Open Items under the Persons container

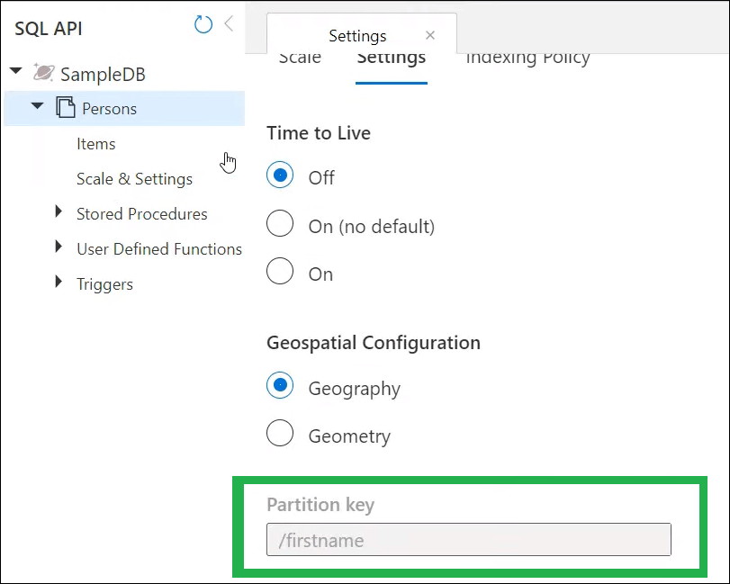(x=95, y=143)
